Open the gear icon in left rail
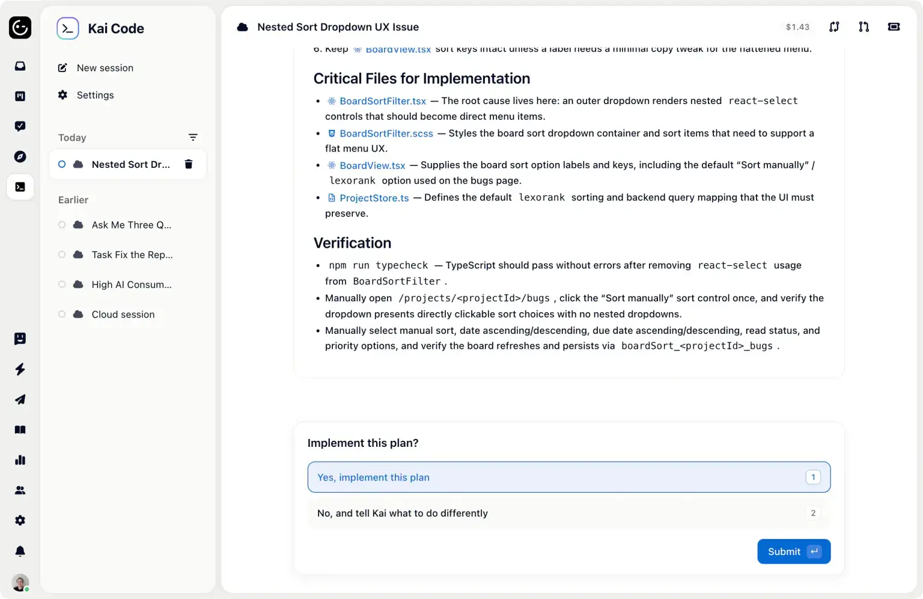 click(20, 520)
